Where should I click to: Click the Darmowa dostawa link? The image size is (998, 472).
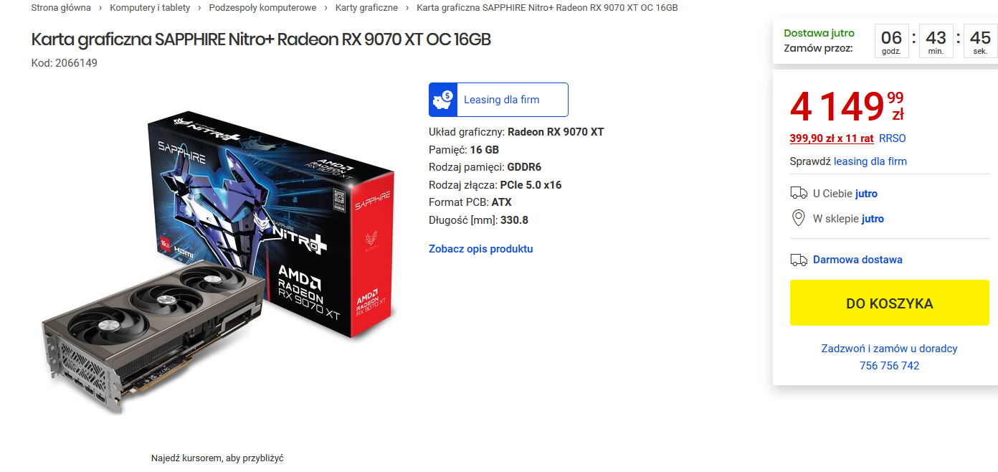(857, 260)
